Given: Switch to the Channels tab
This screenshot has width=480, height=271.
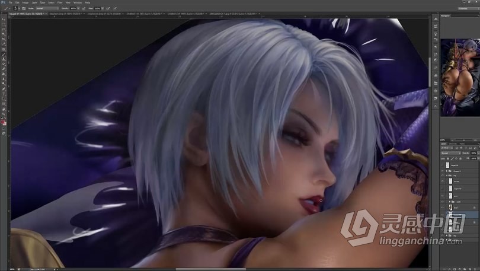Looking at the screenshot, I should (453, 144).
